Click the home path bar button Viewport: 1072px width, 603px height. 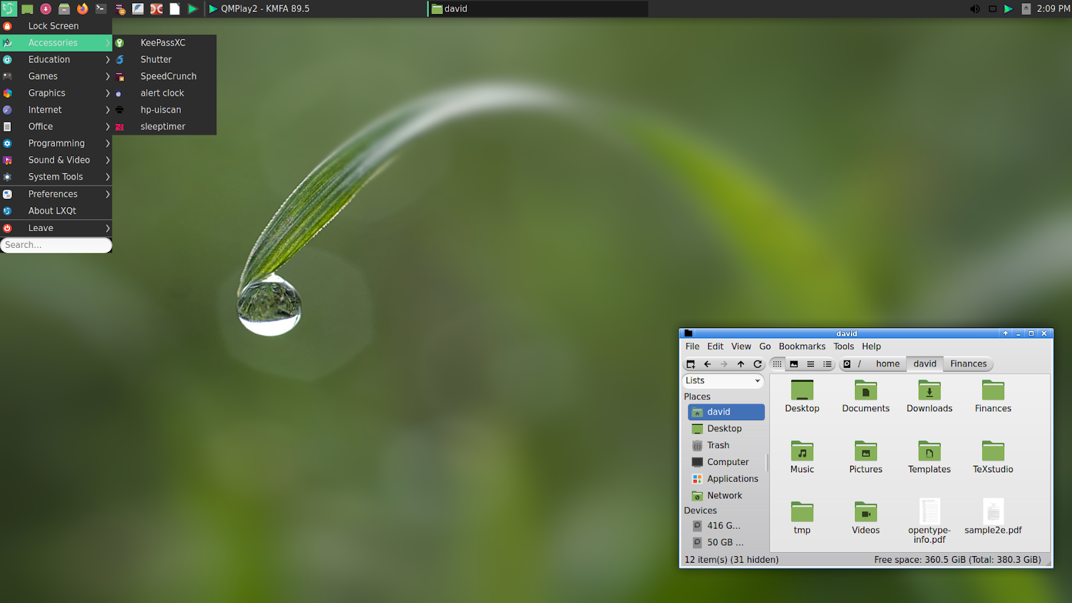click(888, 364)
